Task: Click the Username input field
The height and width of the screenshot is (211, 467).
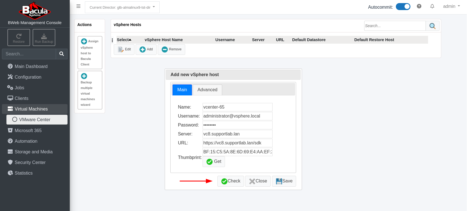Action: pos(238,116)
